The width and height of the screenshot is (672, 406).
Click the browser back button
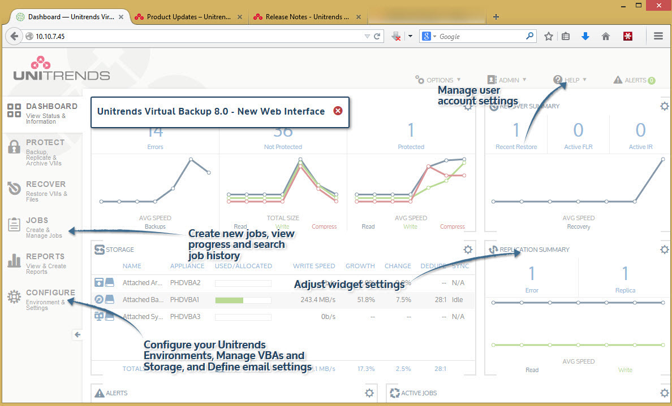(x=14, y=36)
